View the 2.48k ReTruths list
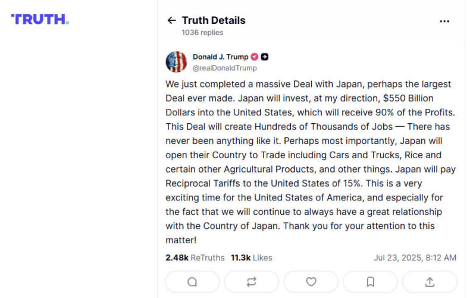476x298 pixels. pyautogui.click(x=195, y=258)
